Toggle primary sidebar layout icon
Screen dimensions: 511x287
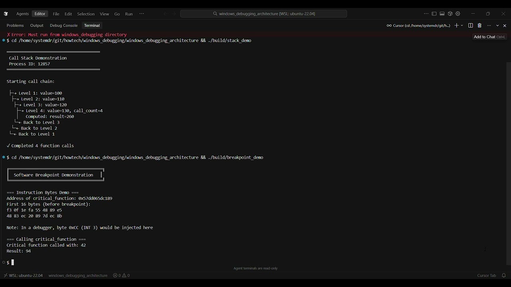tap(434, 14)
